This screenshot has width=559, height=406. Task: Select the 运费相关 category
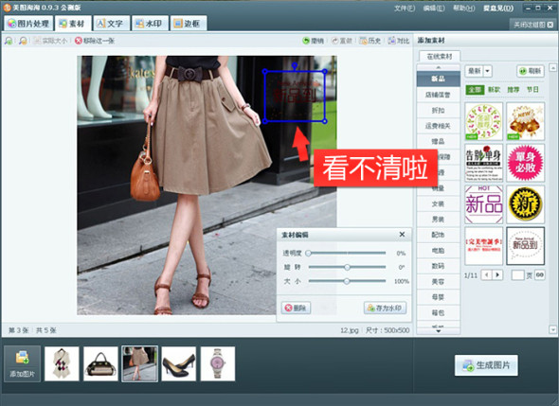click(x=438, y=126)
